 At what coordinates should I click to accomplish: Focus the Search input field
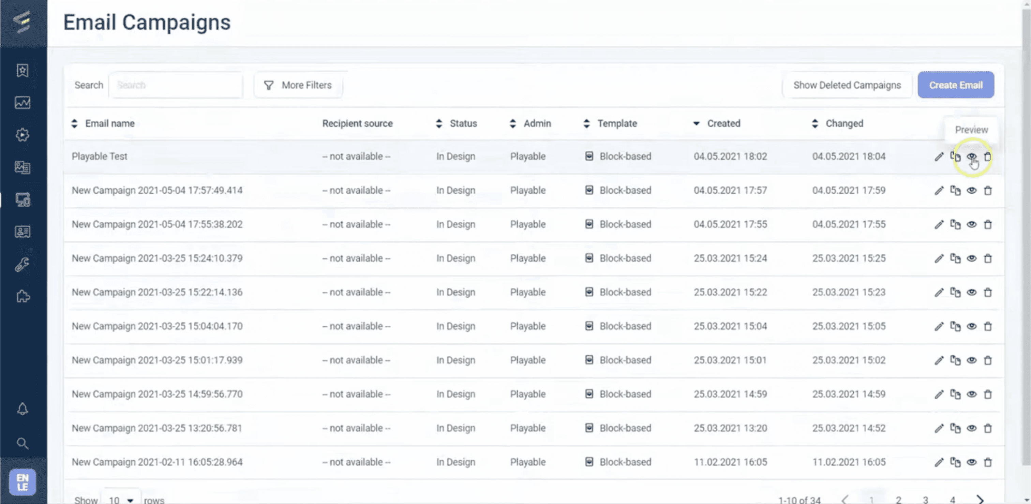point(176,85)
